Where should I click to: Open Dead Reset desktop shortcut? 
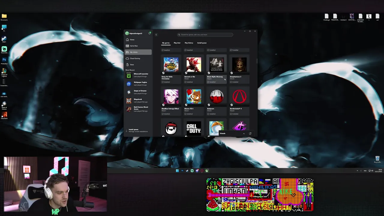(x=4, y=115)
